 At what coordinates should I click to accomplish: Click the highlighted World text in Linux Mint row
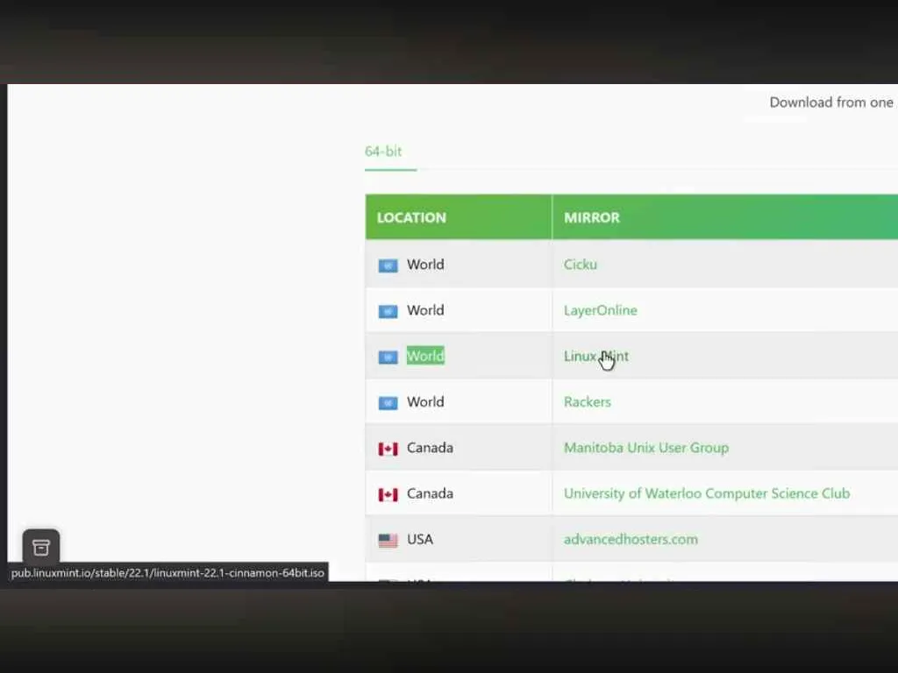tap(425, 356)
